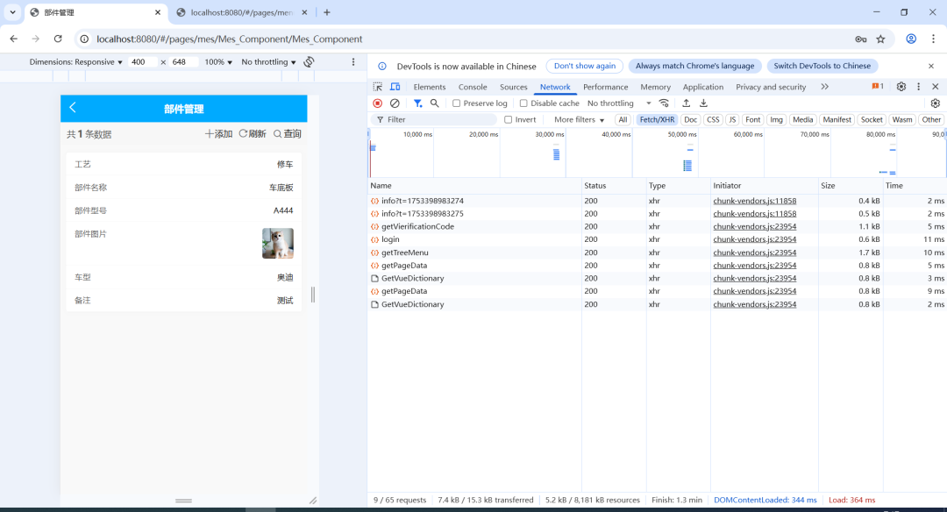This screenshot has width=947, height=512.
Task: Clear the network log
Action: pyautogui.click(x=395, y=103)
